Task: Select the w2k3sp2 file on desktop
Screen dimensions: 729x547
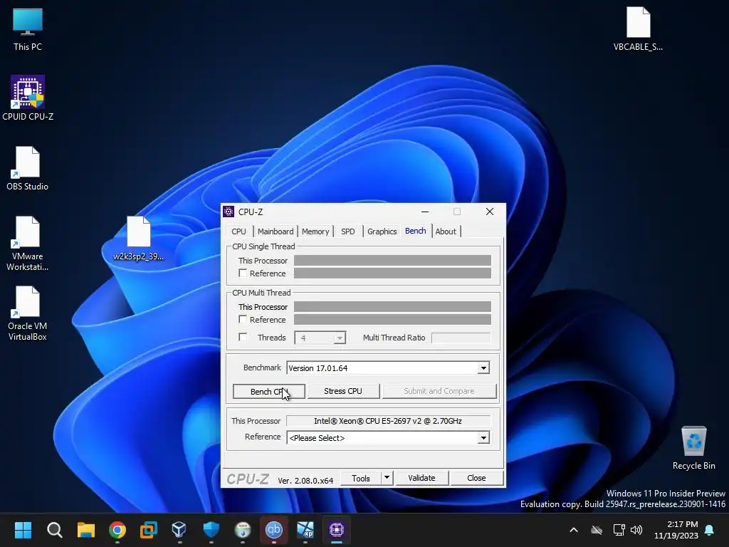Action: pos(139,238)
